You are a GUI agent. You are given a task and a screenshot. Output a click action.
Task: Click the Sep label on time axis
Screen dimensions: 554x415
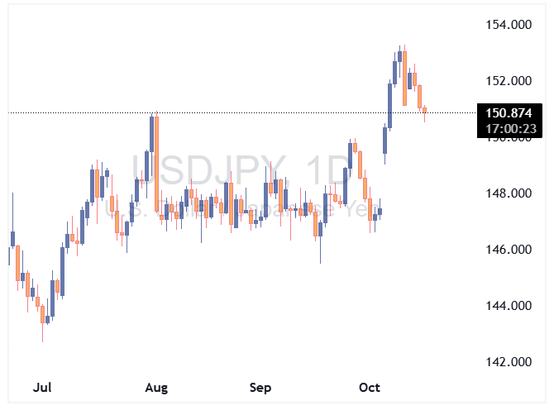260,387
